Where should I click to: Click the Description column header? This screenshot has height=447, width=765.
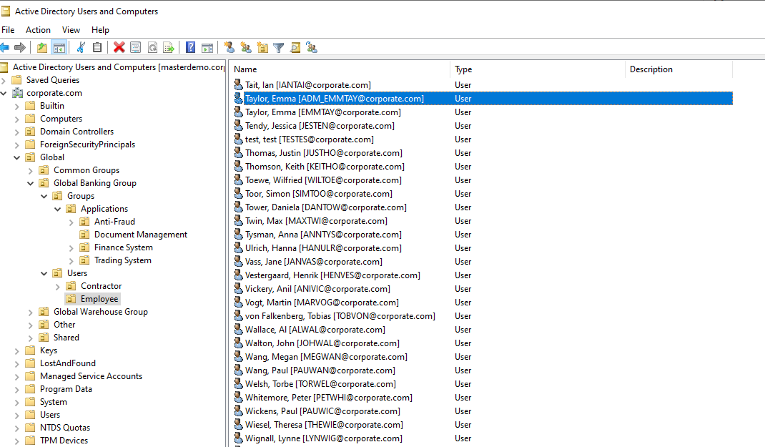tap(678, 69)
